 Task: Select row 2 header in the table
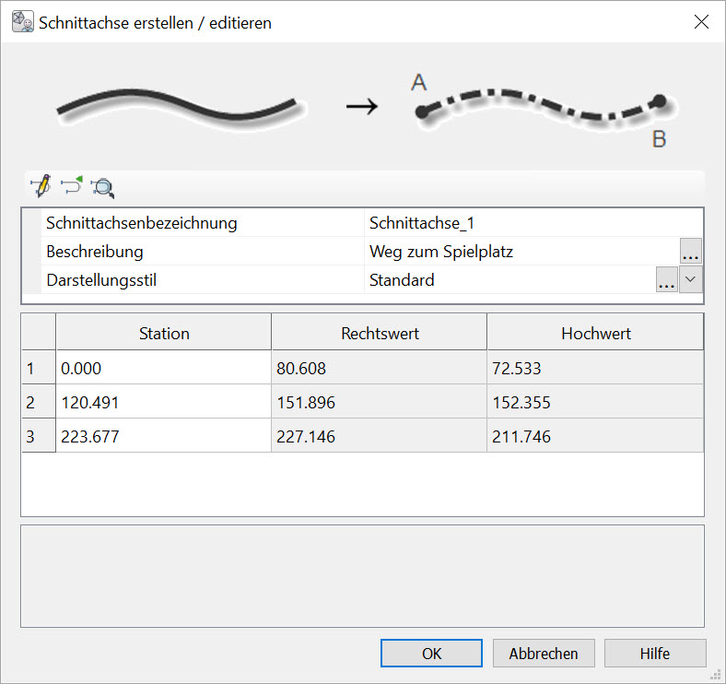coord(39,403)
